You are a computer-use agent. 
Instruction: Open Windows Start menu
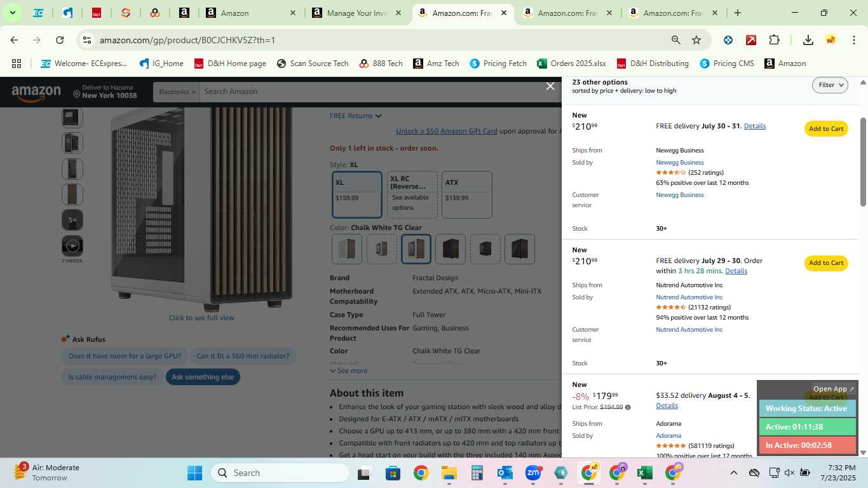[x=194, y=473]
